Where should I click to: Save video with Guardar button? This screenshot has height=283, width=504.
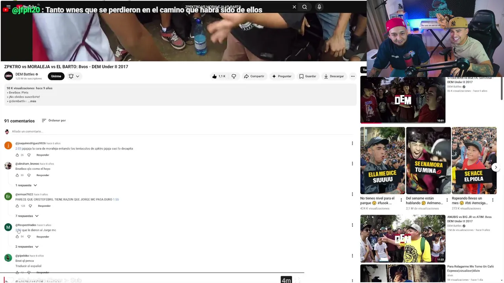[308, 76]
